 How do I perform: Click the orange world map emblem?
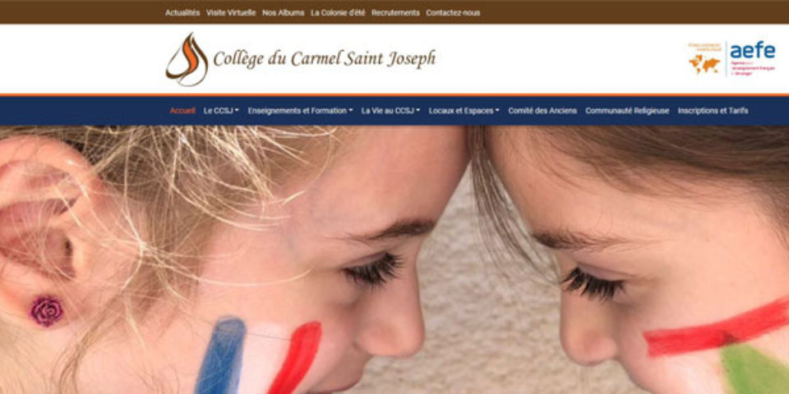[x=704, y=64]
